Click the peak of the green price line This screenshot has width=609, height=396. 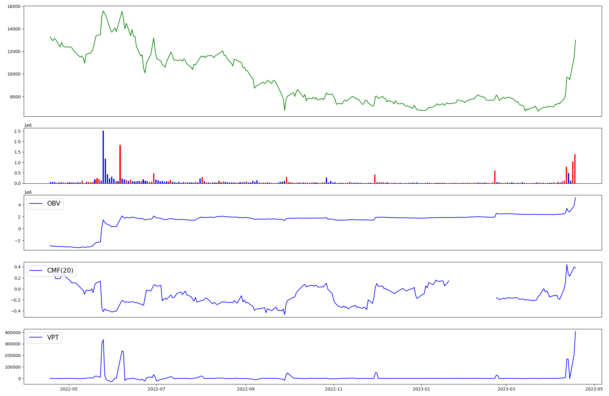tap(103, 11)
